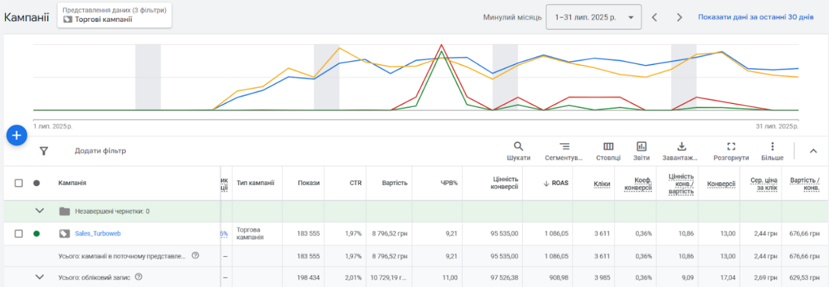Toggle the select-all campaigns header checkbox
Screen dimensions: 829x287
pos(19,183)
